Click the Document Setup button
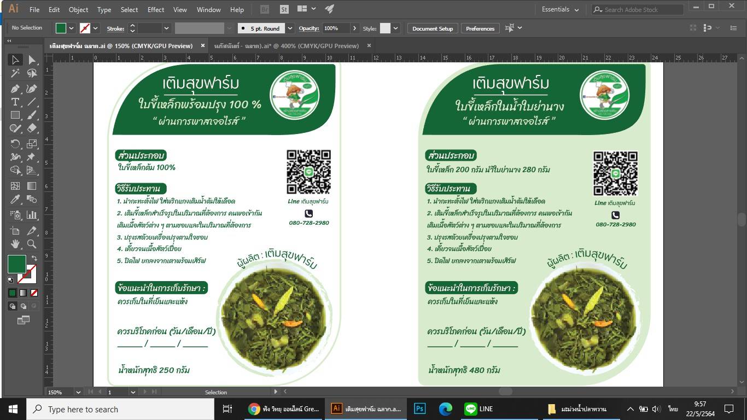This screenshot has width=747, height=420. coord(433,28)
